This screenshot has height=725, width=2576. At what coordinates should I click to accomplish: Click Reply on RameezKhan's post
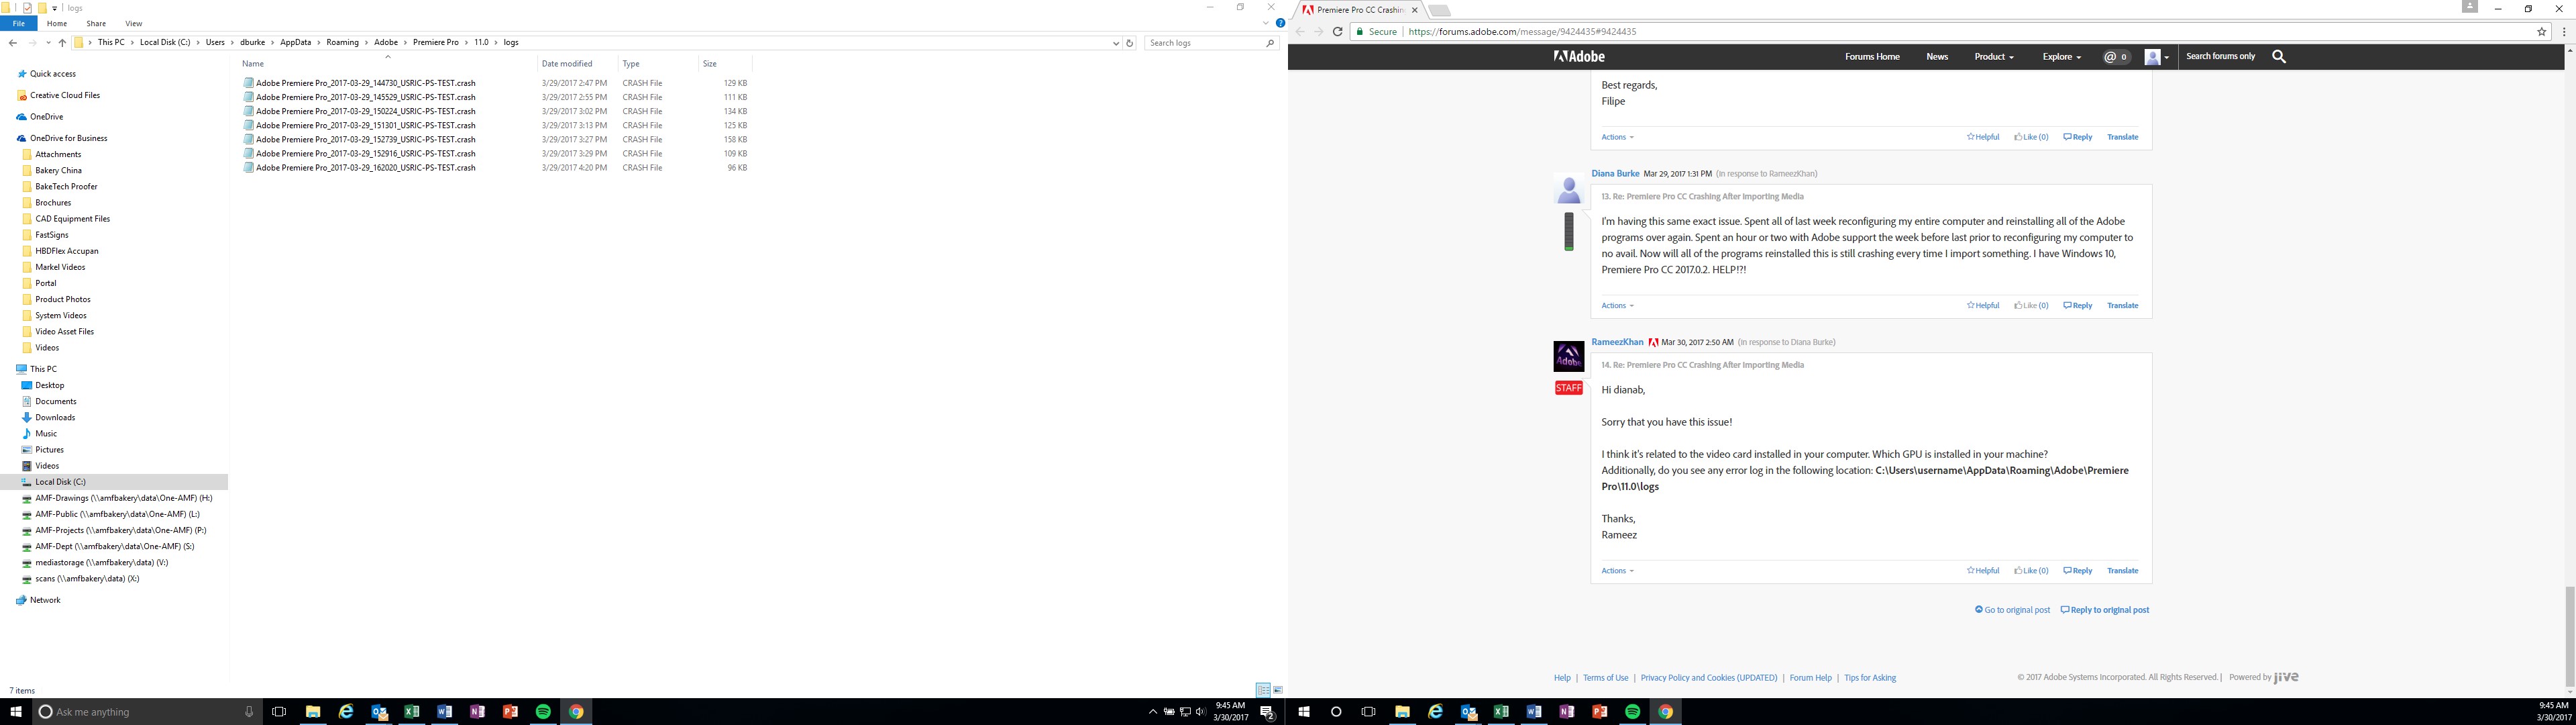(x=2077, y=571)
